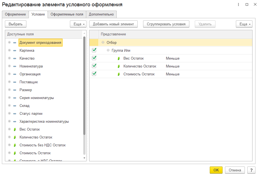This screenshot has height=176, width=259.
Task: Expand the Номенклатура field node
Action: tap(10, 66)
